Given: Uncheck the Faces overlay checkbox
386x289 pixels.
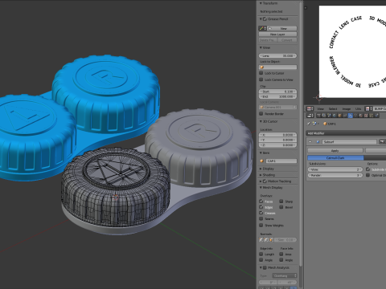Looking at the screenshot, I should (261, 201).
